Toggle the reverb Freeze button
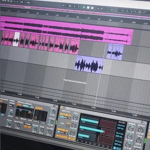 tap(28, 124)
